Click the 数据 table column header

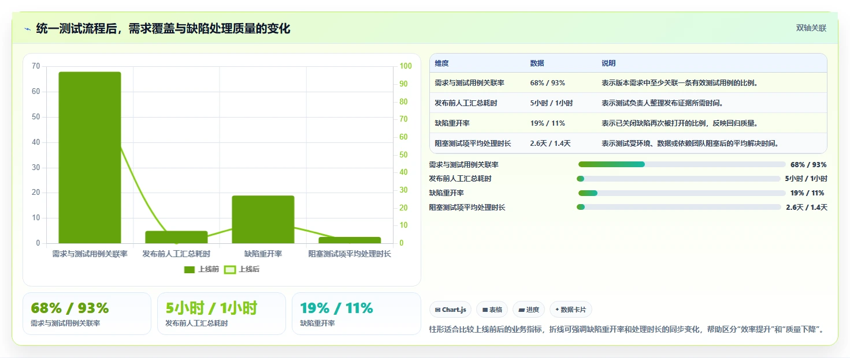[x=537, y=63]
